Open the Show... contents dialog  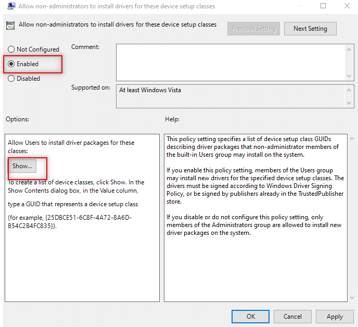coord(22,166)
